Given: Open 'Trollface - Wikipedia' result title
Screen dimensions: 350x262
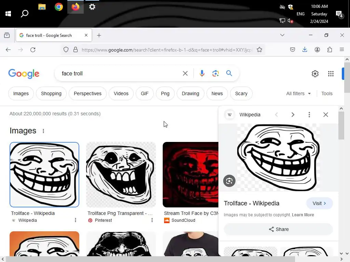Looking at the screenshot, I should coord(33,213).
